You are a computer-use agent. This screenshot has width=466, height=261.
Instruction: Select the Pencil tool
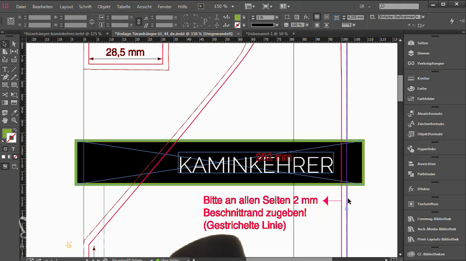point(14,77)
